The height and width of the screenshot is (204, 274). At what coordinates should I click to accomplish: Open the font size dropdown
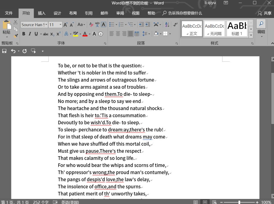[x=60, y=25]
